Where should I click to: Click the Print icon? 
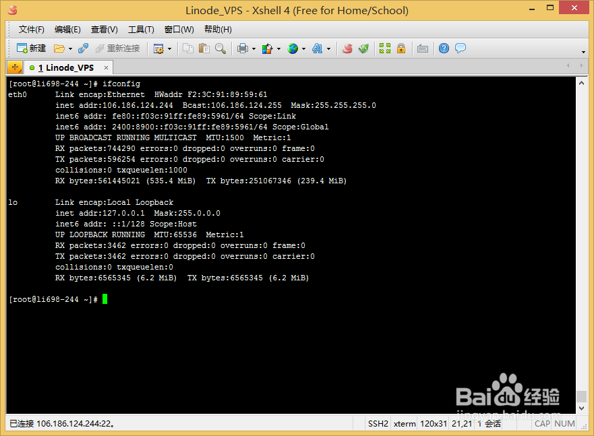[243, 49]
